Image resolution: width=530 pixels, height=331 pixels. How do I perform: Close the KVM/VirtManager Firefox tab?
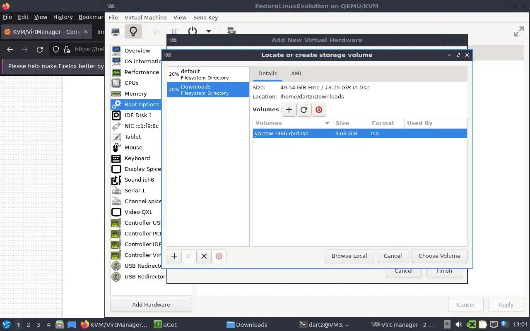[x=86, y=32]
